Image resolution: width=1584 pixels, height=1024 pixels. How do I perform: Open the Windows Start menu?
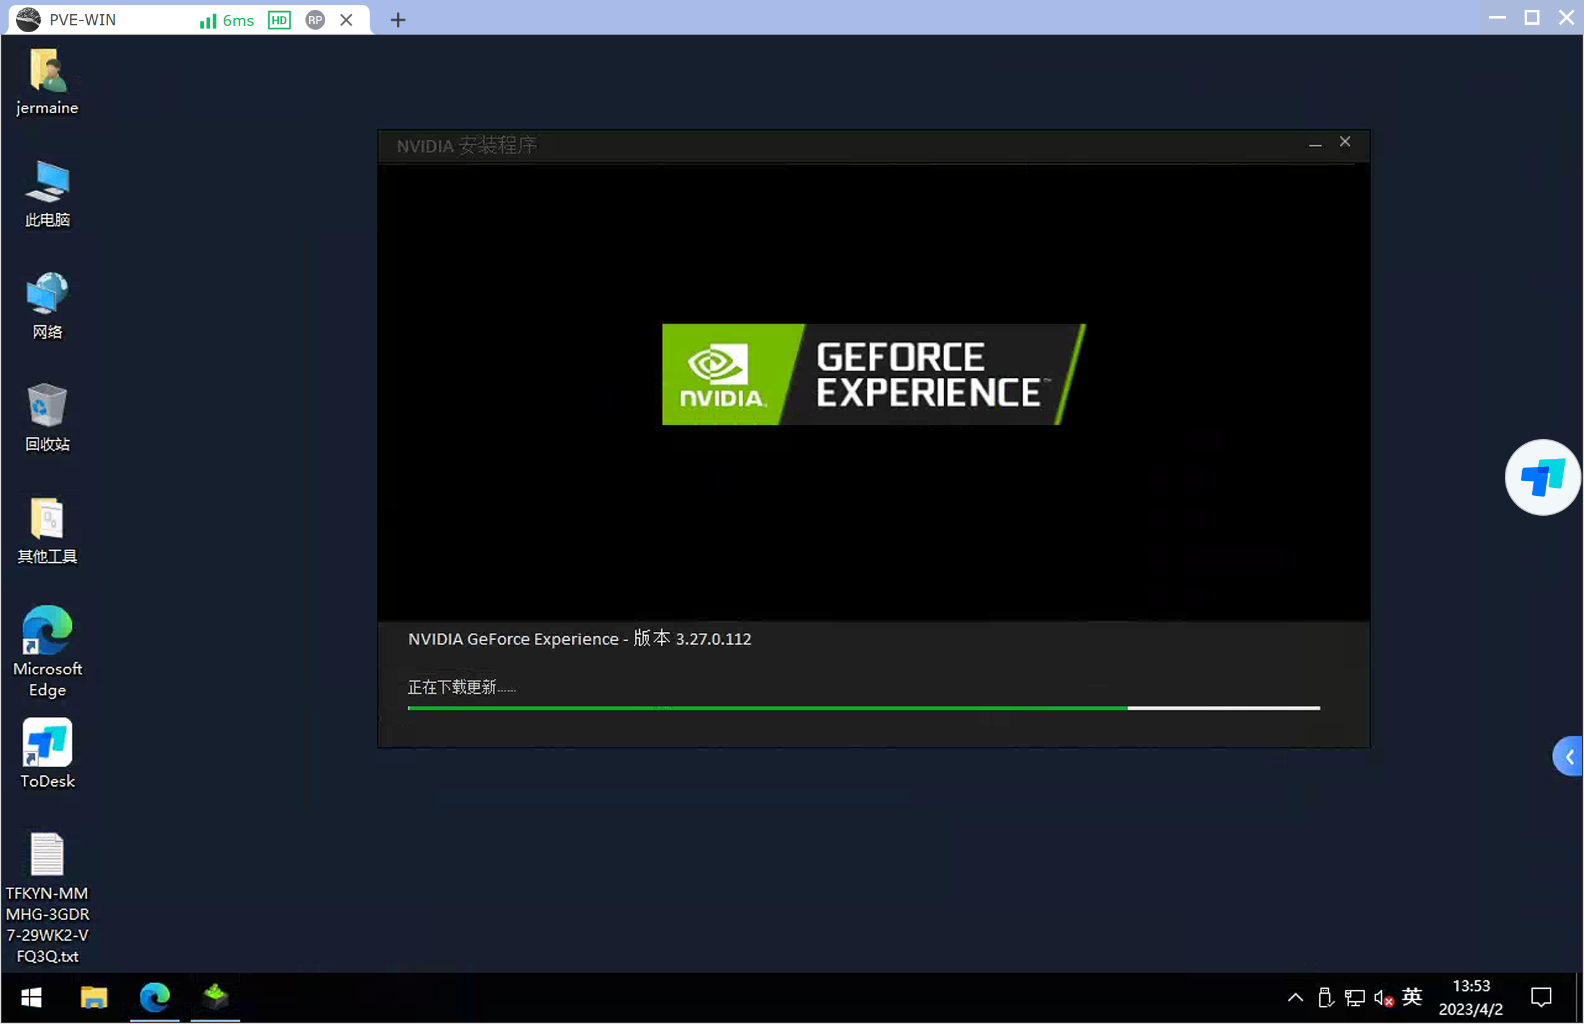tap(32, 997)
